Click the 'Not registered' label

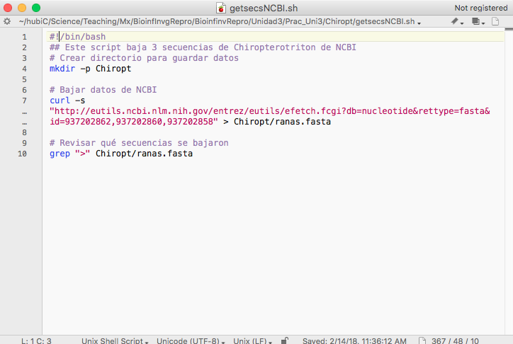481,8
